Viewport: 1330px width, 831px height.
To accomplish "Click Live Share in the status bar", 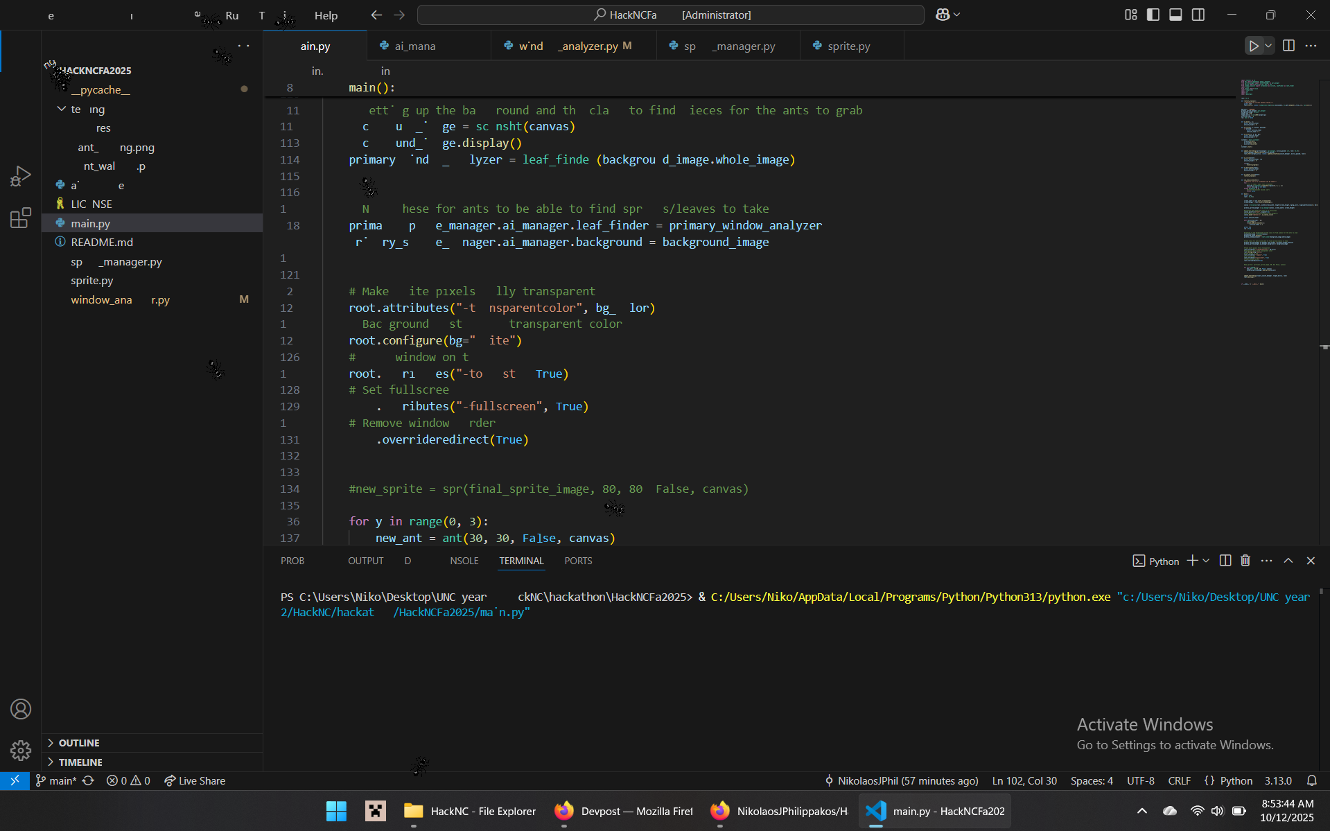I will pyautogui.click(x=195, y=780).
